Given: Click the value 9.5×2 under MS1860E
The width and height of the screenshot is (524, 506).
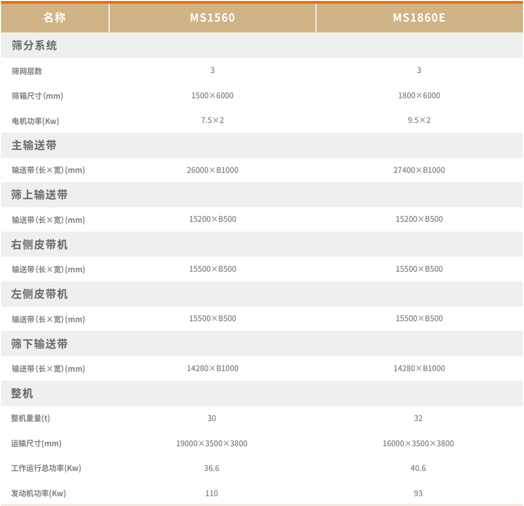Looking at the screenshot, I should pyautogui.click(x=418, y=120).
